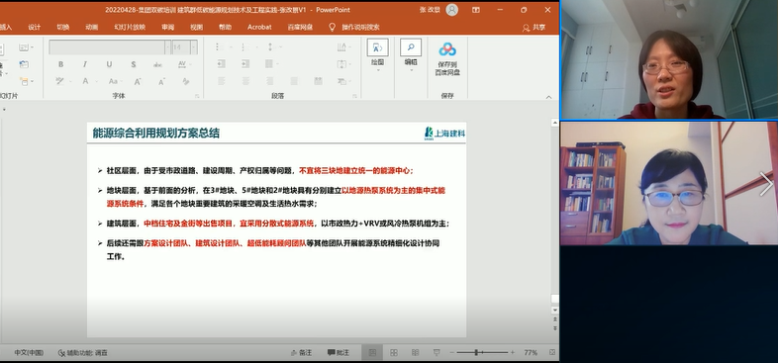Click the Bold formatting icon
Image resolution: width=778 pixels, height=363 pixels.
pyautogui.click(x=60, y=64)
